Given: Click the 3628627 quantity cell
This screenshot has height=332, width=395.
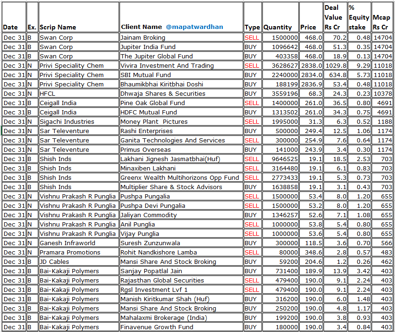Looking at the screenshot, I should point(281,65).
